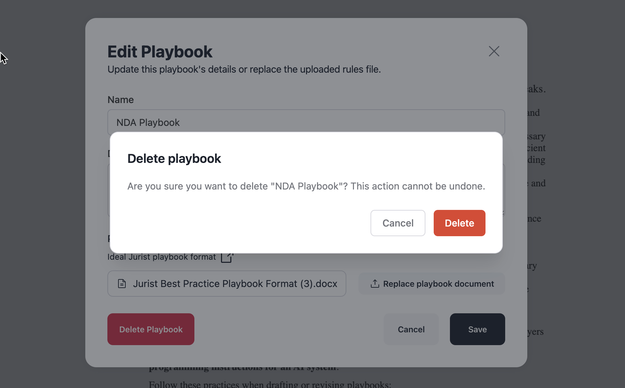
Task: Confirm deletion with the red Delete button
Action: (x=459, y=223)
